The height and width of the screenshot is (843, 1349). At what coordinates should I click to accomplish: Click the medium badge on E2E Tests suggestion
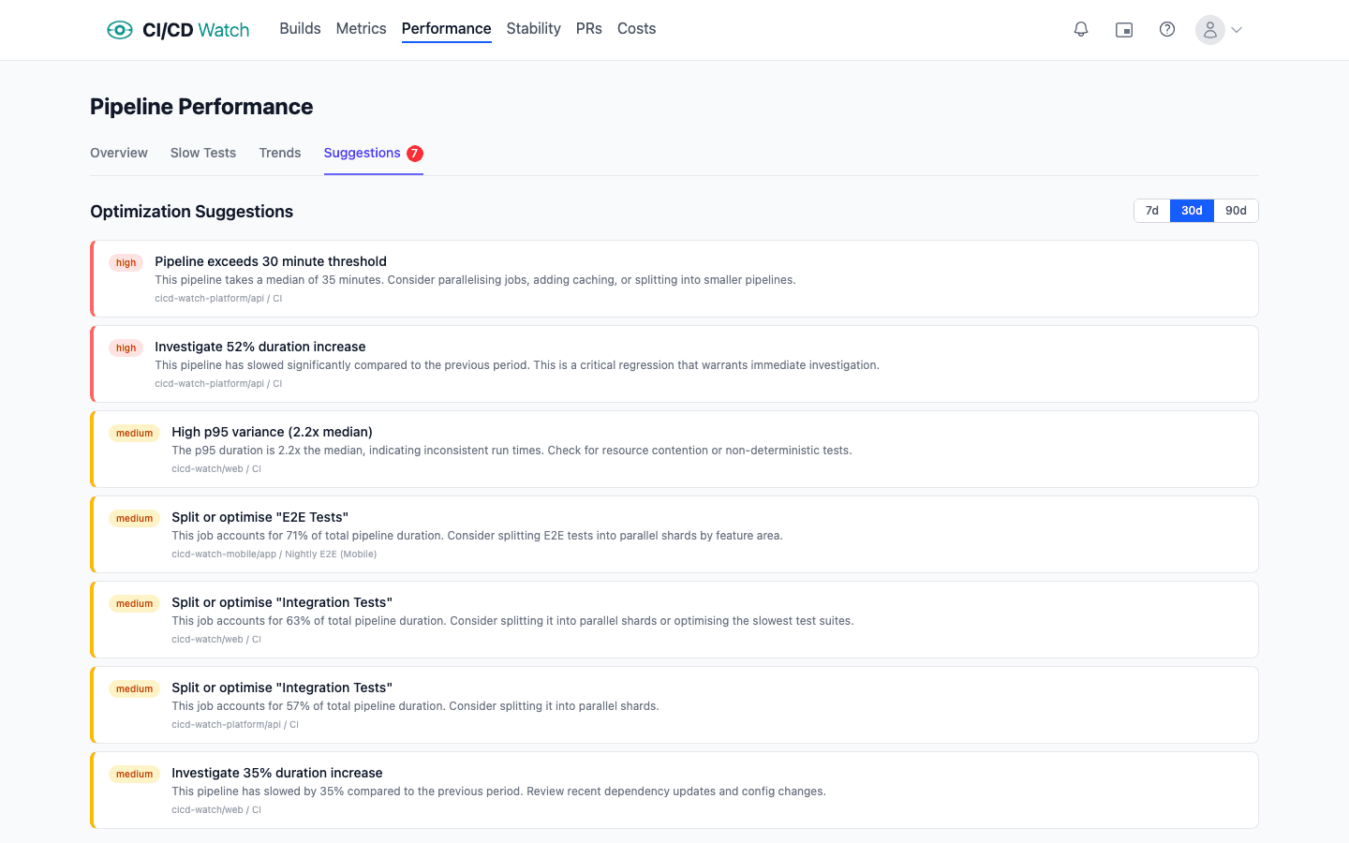pyautogui.click(x=134, y=519)
